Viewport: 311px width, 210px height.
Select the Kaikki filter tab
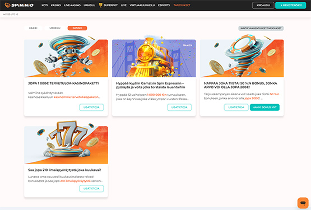tap(33, 28)
